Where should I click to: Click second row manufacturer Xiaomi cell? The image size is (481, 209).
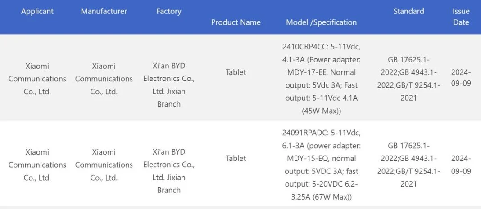[104, 165]
